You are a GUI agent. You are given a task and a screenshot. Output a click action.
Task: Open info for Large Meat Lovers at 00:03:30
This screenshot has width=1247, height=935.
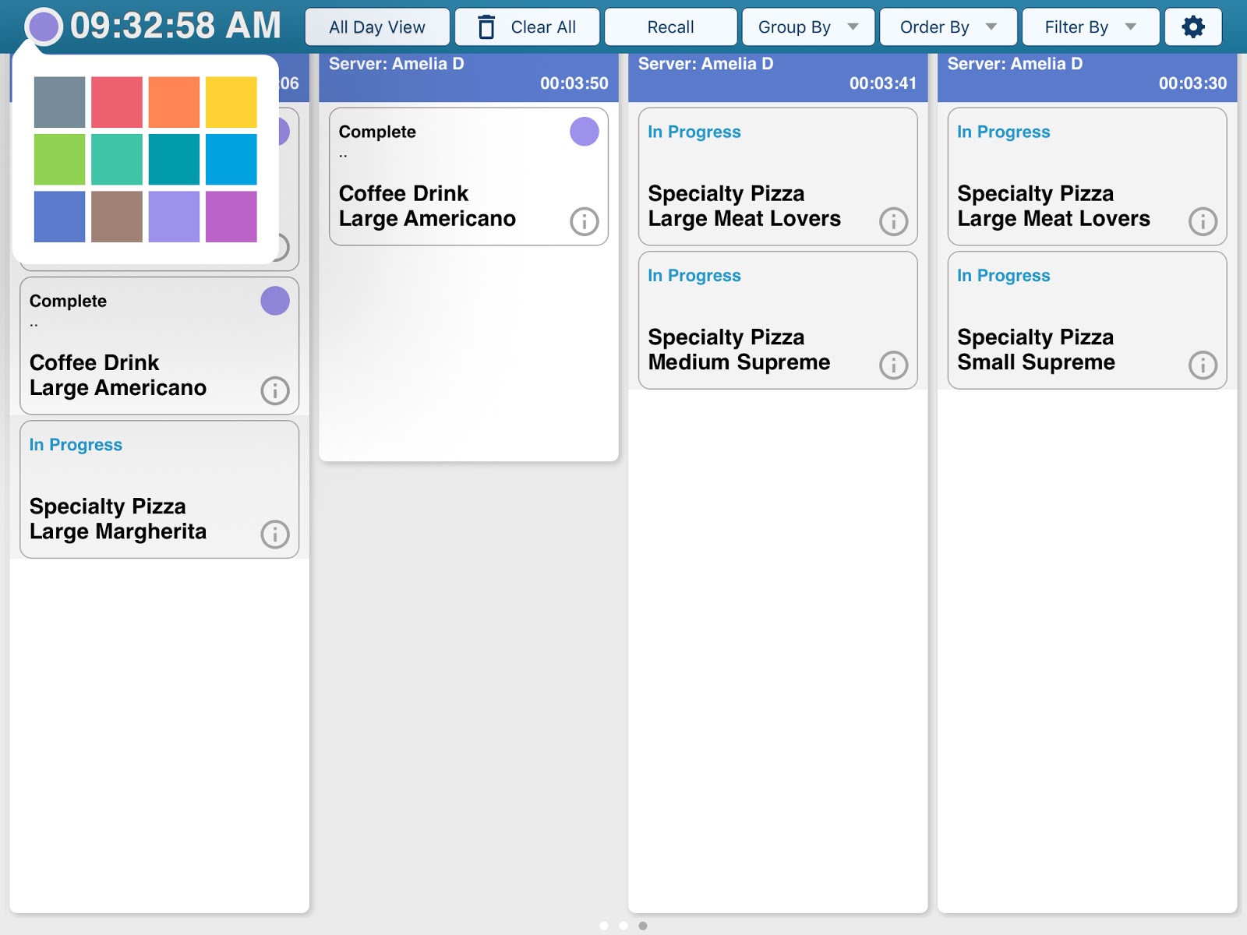(x=1203, y=222)
